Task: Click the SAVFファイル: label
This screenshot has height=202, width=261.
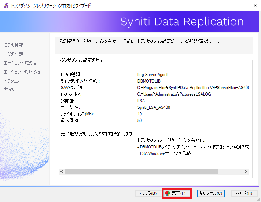Action: tap(73, 88)
